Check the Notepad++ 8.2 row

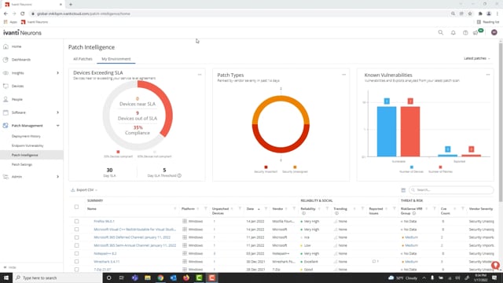76,253
